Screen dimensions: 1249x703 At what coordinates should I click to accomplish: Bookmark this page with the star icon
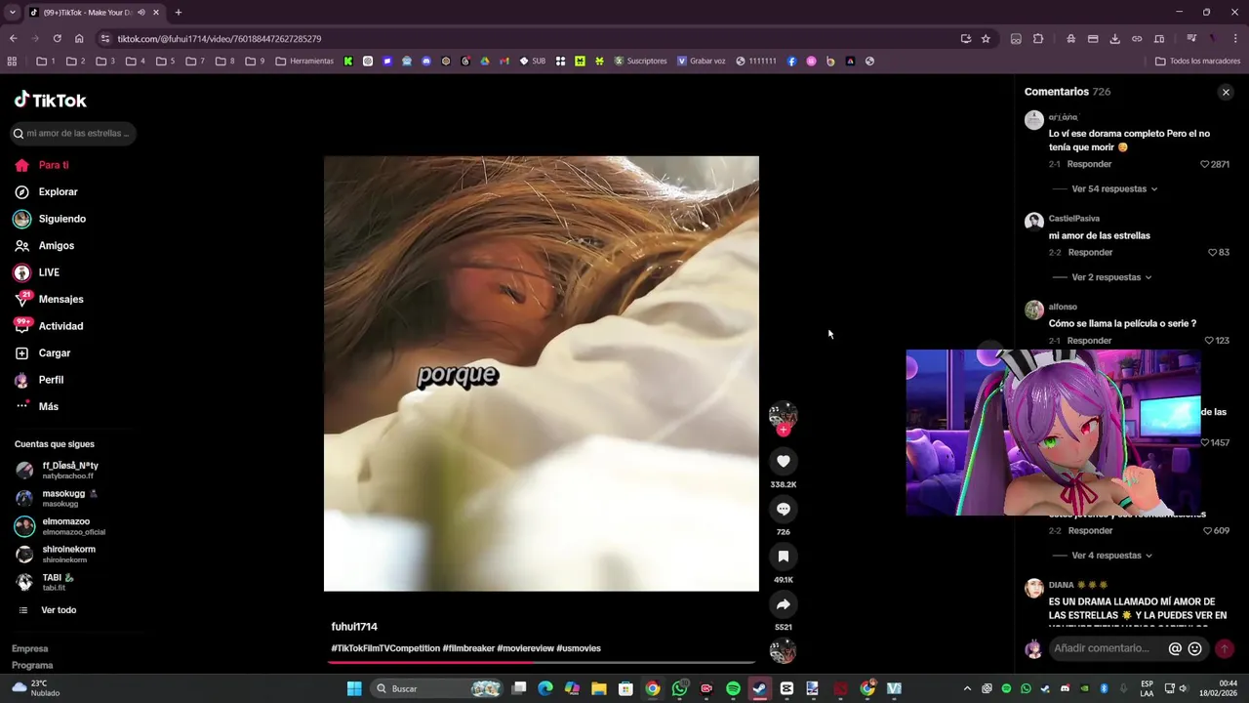tap(986, 39)
